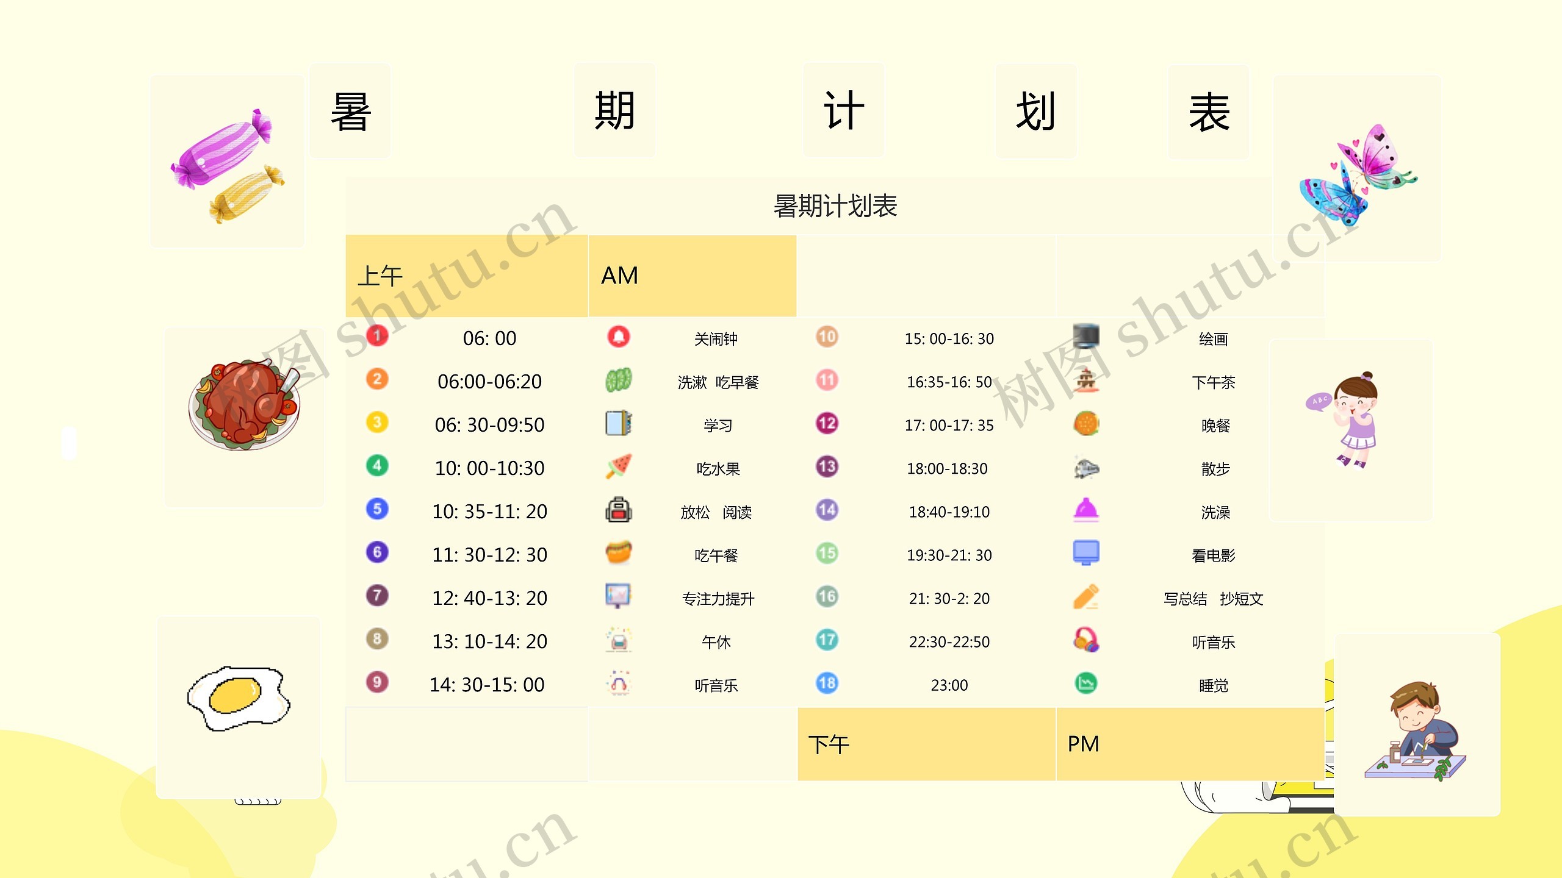
Task: Click the time 06: 30-09:50
Action: (x=489, y=425)
